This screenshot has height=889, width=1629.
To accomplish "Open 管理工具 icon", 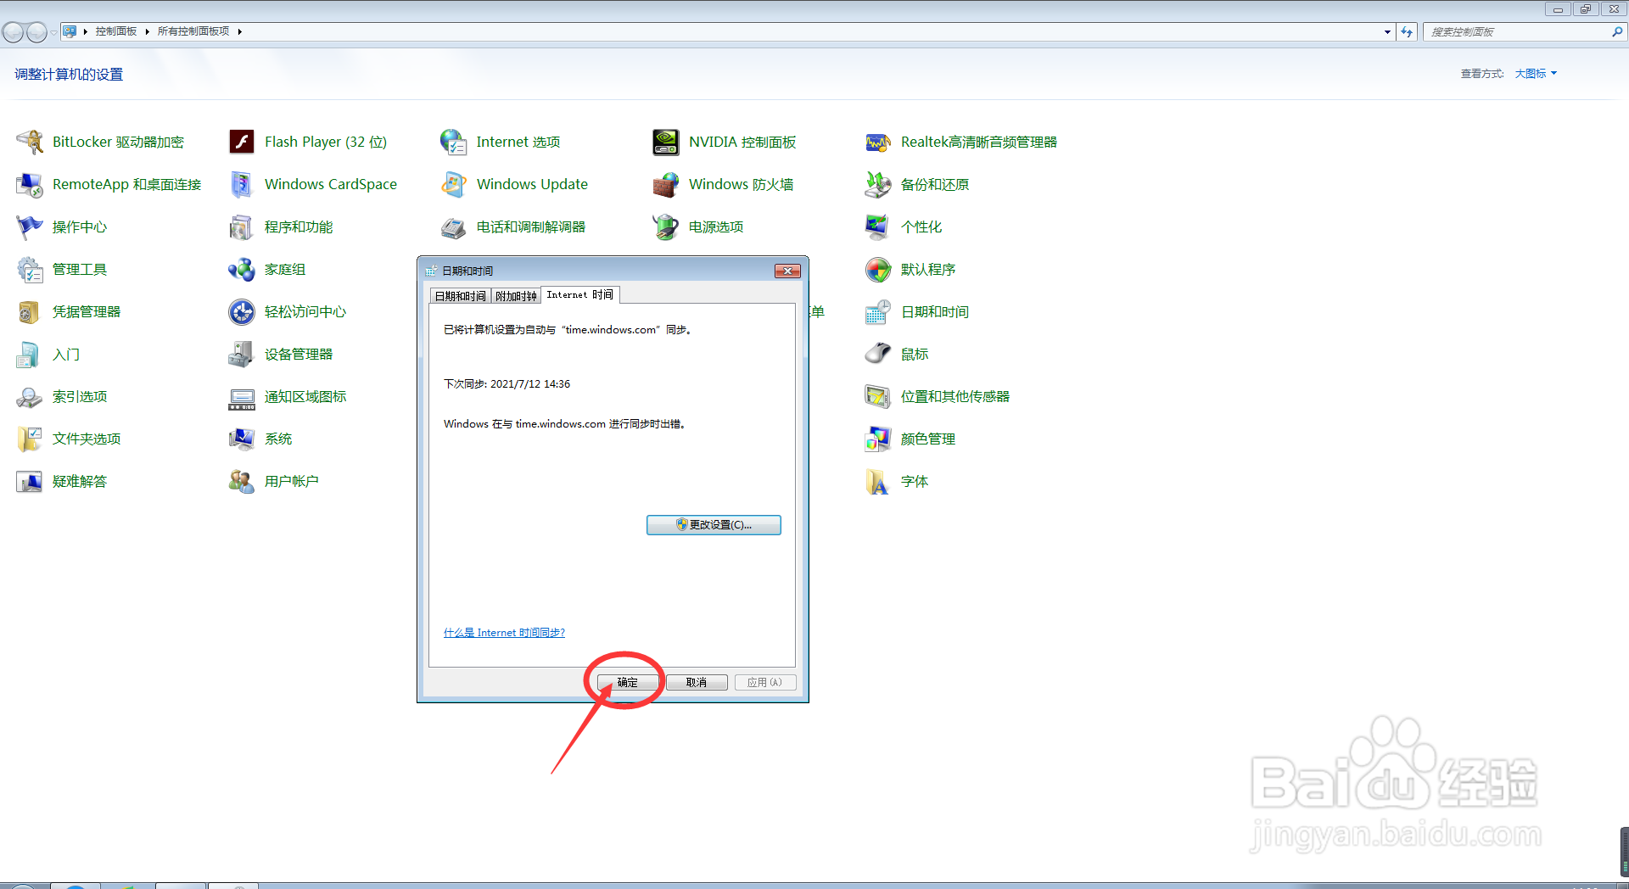I will pyautogui.click(x=30, y=269).
